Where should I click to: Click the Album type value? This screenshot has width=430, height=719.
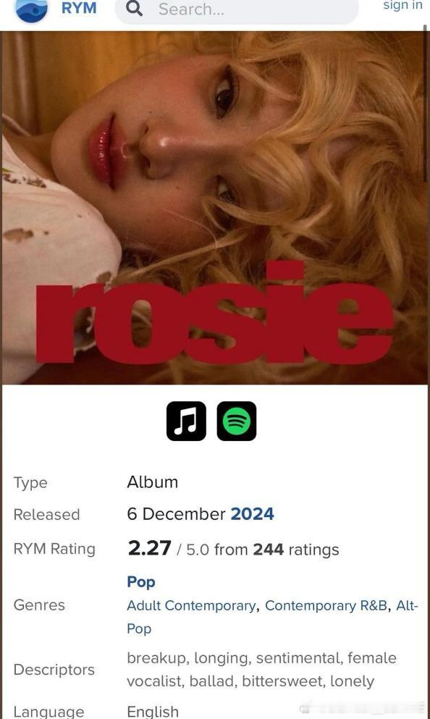(x=153, y=482)
